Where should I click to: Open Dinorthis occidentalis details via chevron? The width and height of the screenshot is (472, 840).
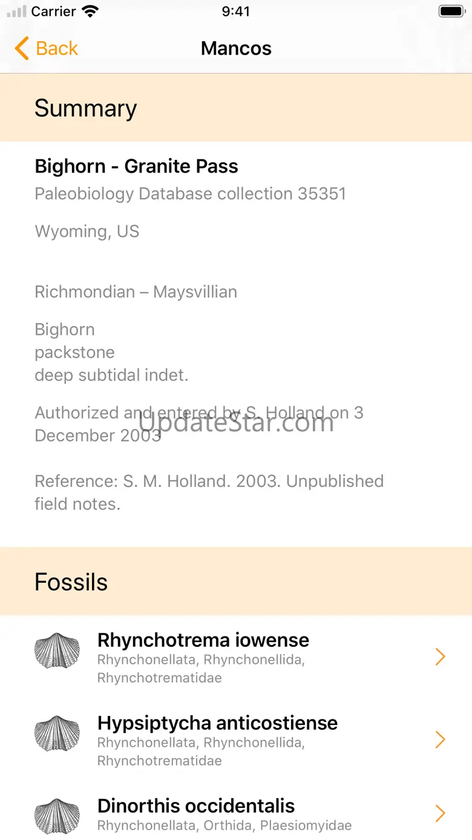(x=440, y=813)
